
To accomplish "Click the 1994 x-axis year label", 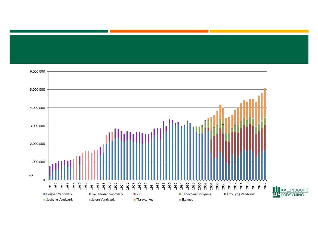I will click(181, 186).
